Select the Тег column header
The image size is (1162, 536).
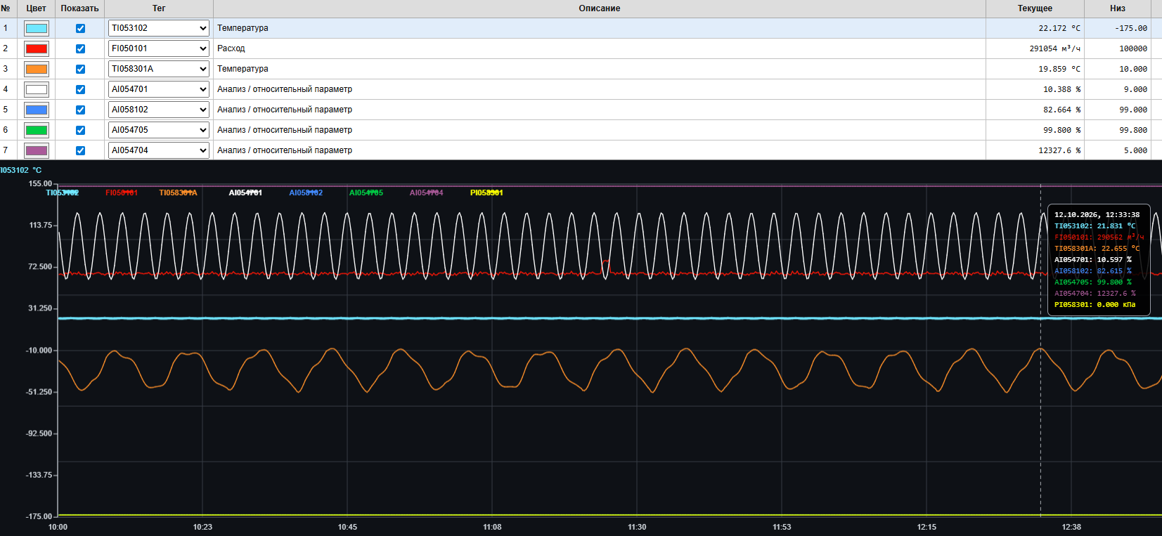(159, 8)
